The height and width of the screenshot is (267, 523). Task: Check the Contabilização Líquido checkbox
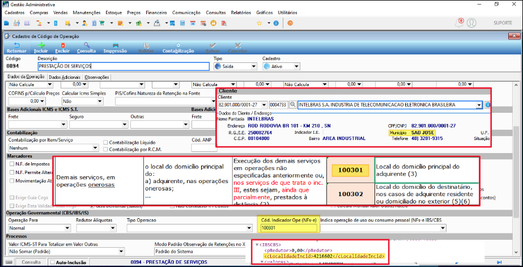tap(105, 142)
